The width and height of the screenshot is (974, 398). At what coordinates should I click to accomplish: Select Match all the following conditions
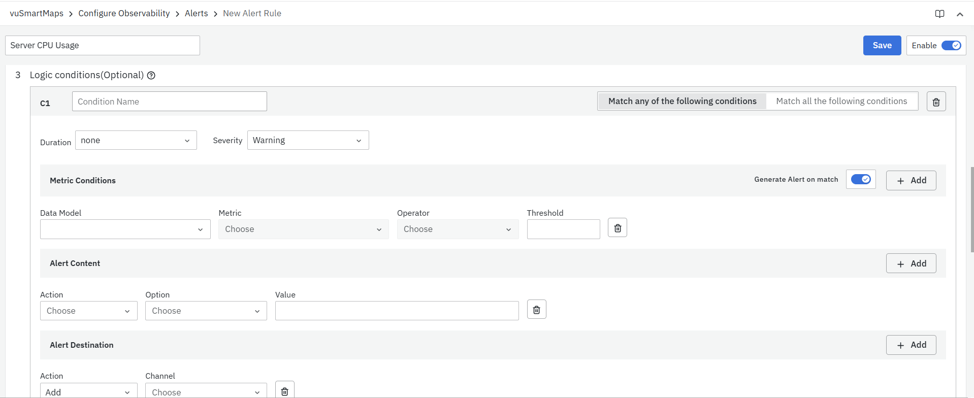tap(841, 101)
